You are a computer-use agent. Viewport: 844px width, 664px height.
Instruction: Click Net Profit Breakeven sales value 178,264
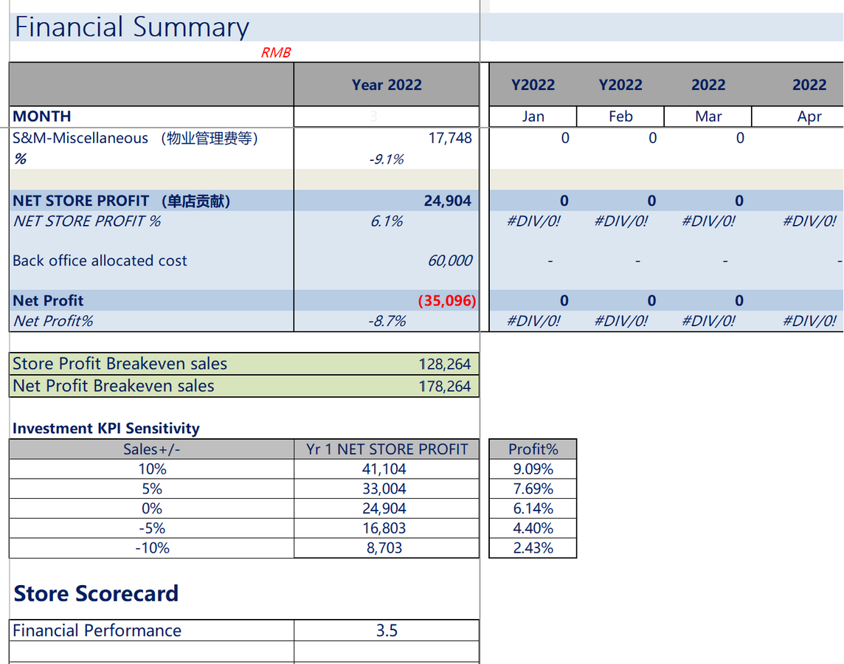pos(444,386)
